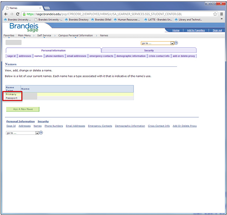The width and height of the screenshot is (227, 215).
Task: Click the bottom Addresses link
Action: 25,126
